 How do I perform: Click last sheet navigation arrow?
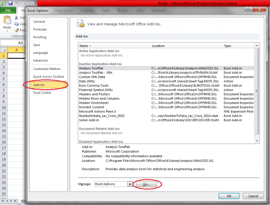tap(15, 201)
